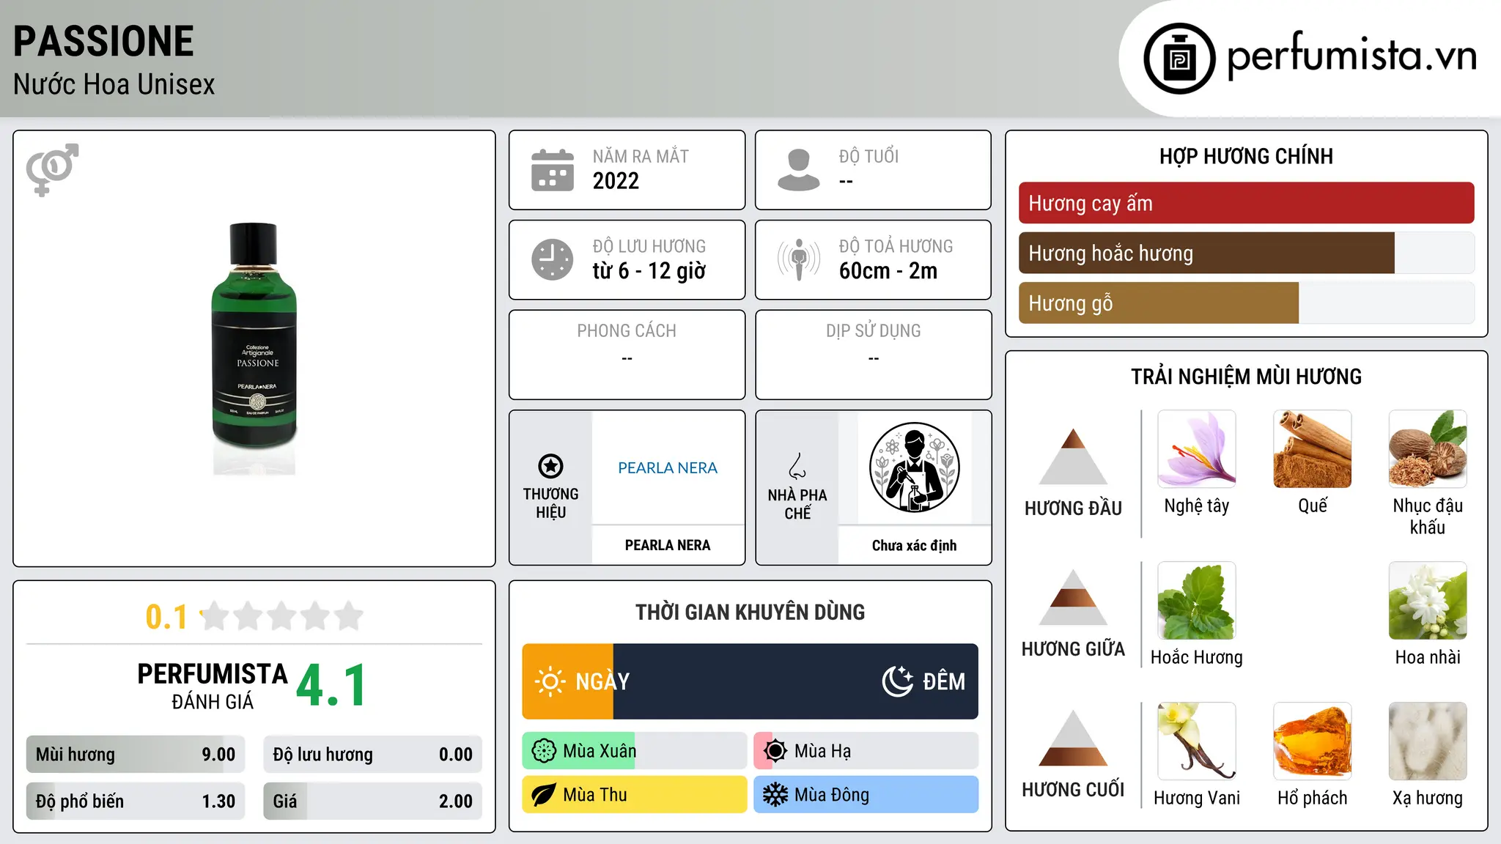Click the sillage icon beside Độ toả hương
The width and height of the screenshot is (1501, 844).
pyautogui.click(x=799, y=259)
